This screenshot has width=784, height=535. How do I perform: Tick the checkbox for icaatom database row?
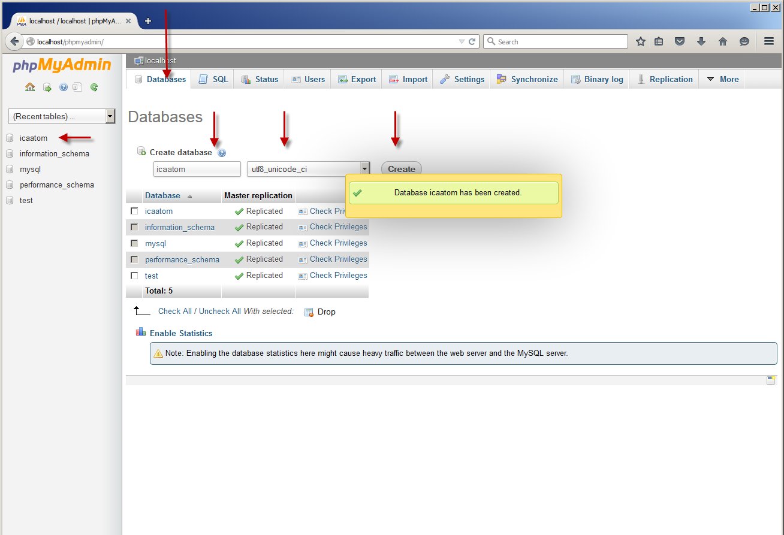pos(134,211)
